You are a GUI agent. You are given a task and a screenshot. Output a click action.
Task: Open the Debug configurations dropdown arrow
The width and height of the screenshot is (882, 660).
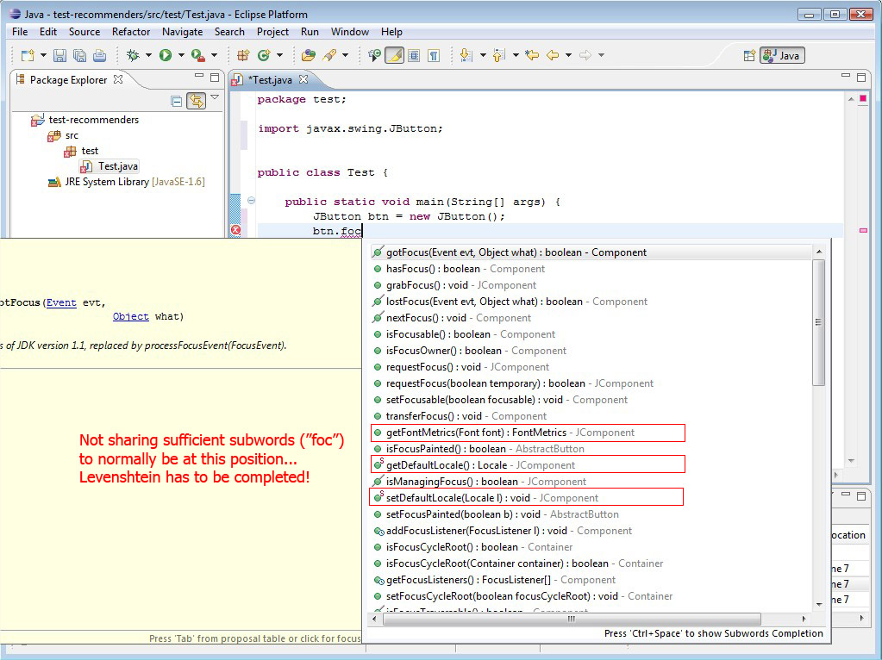(x=148, y=55)
